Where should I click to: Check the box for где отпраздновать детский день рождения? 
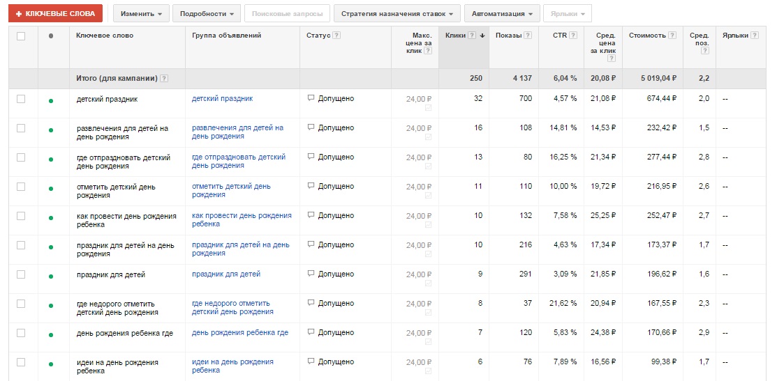(21, 157)
